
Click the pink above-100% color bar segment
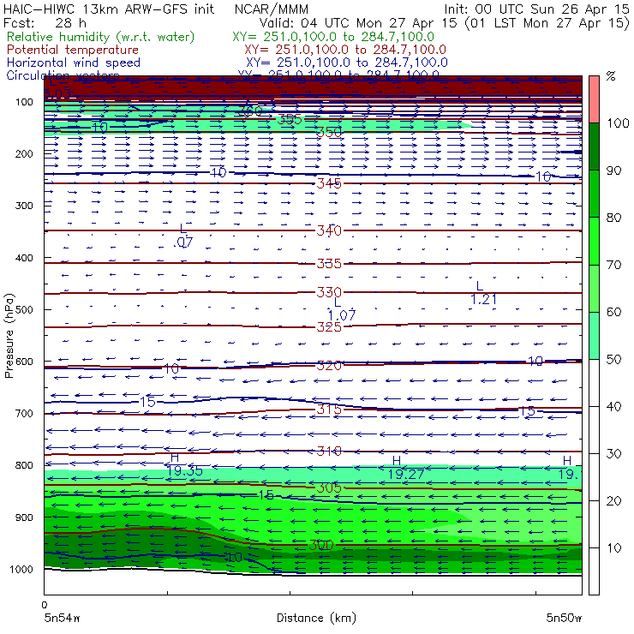(594, 99)
